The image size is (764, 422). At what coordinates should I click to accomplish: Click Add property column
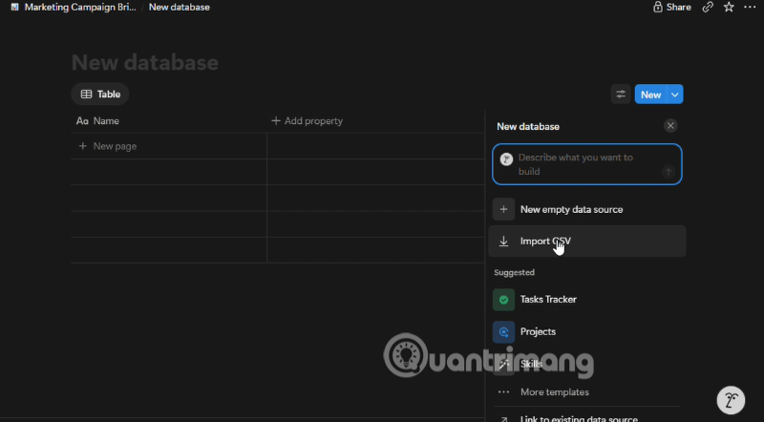(x=307, y=121)
